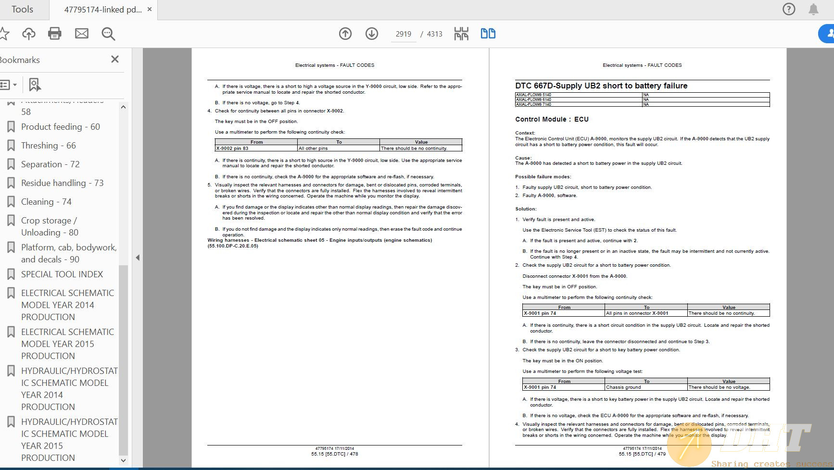Screen dimensions: 834x470
Task: Click the 'Chassis ground' table cell
Action: [x=646, y=387]
